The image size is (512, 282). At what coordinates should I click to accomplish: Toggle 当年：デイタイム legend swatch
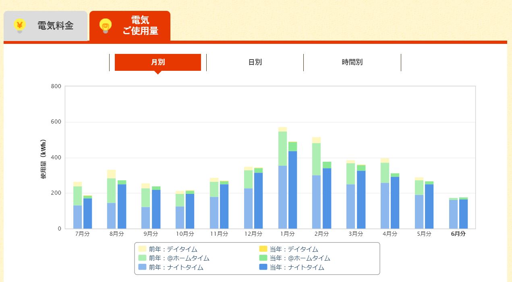[x=263, y=249]
